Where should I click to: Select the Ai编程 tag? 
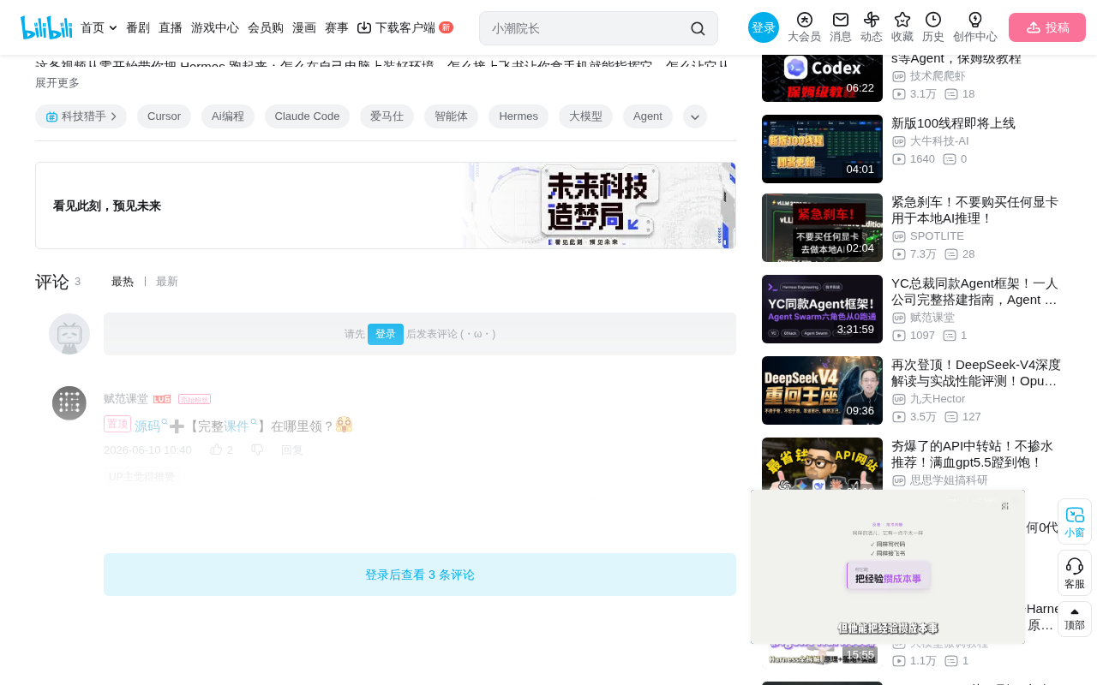point(228,116)
